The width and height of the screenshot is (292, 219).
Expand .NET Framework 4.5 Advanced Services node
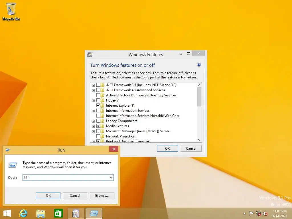coord(93,90)
